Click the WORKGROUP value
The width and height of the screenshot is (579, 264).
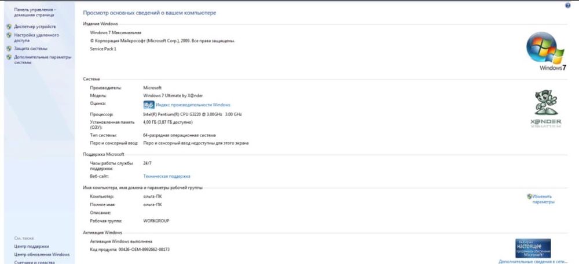coord(156,221)
